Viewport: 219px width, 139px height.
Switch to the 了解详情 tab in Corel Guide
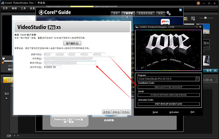coord(128,13)
